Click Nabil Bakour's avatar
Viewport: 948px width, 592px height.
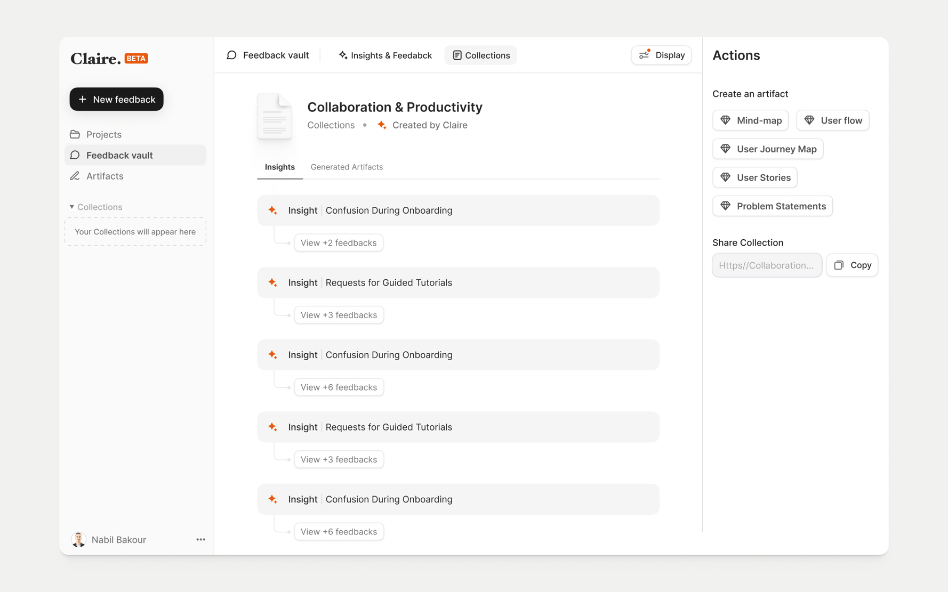pyautogui.click(x=79, y=539)
